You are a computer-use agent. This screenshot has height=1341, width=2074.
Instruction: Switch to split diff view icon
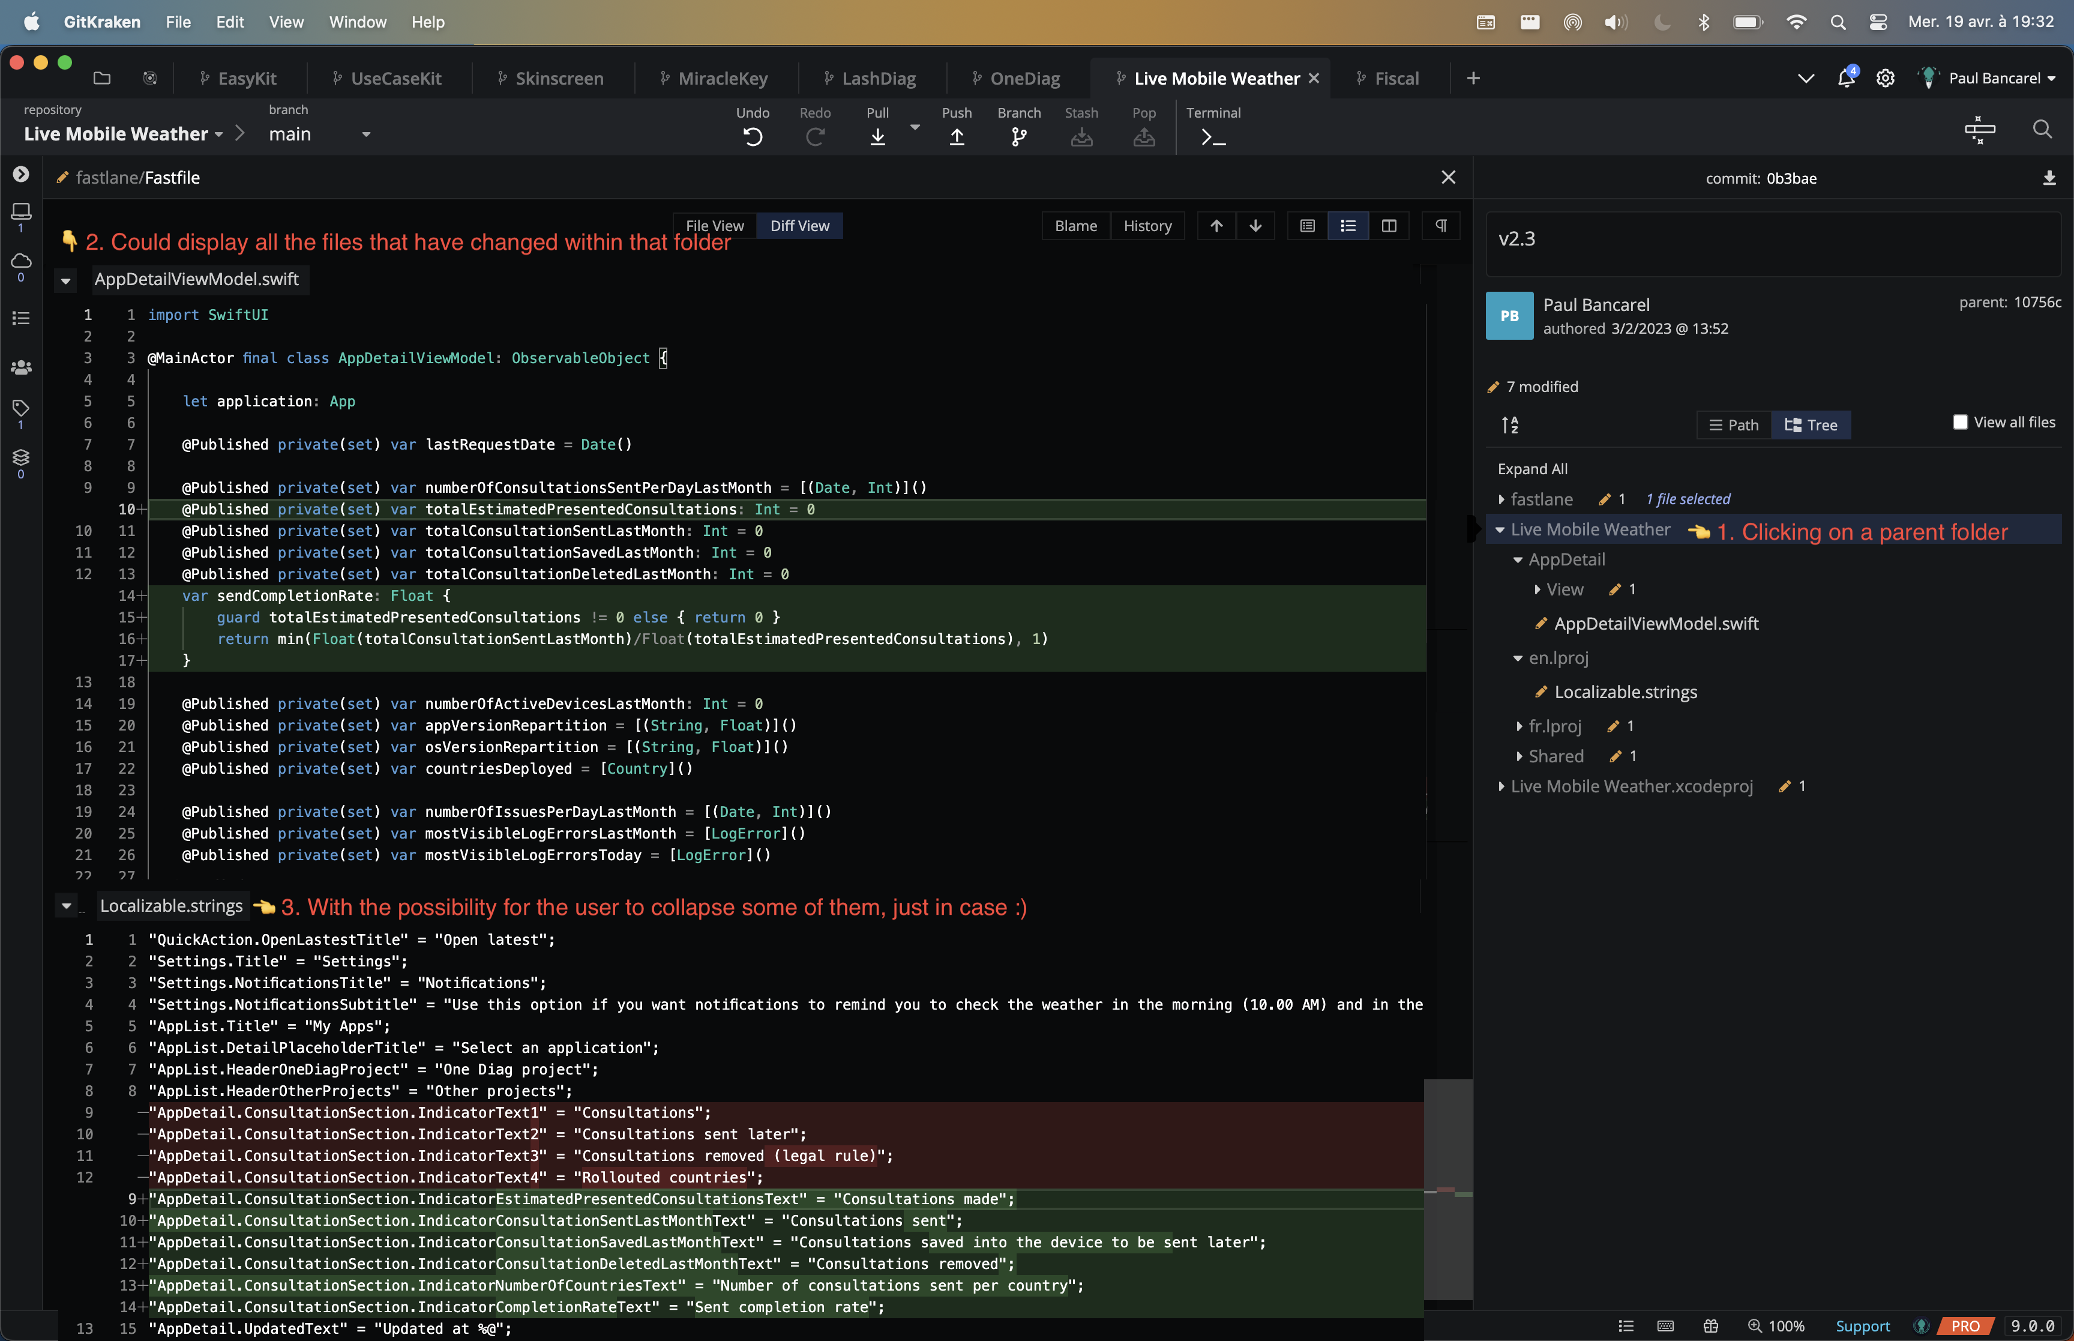pyautogui.click(x=1389, y=226)
